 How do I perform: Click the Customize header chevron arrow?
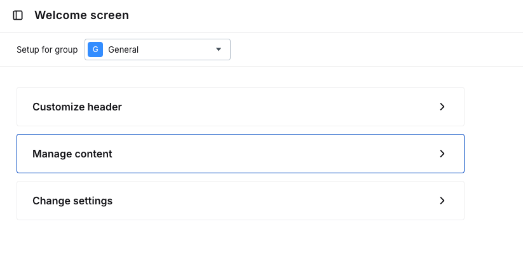point(442,107)
